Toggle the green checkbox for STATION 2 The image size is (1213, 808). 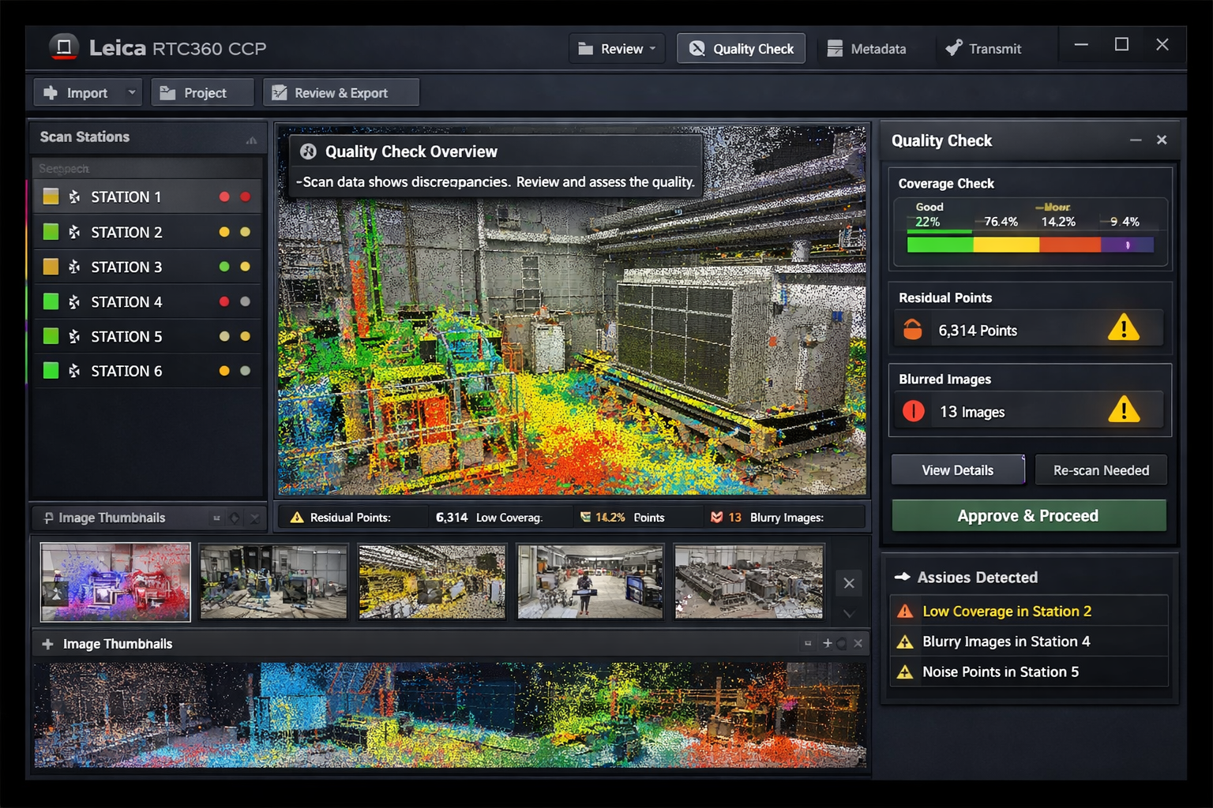click(x=51, y=232)
